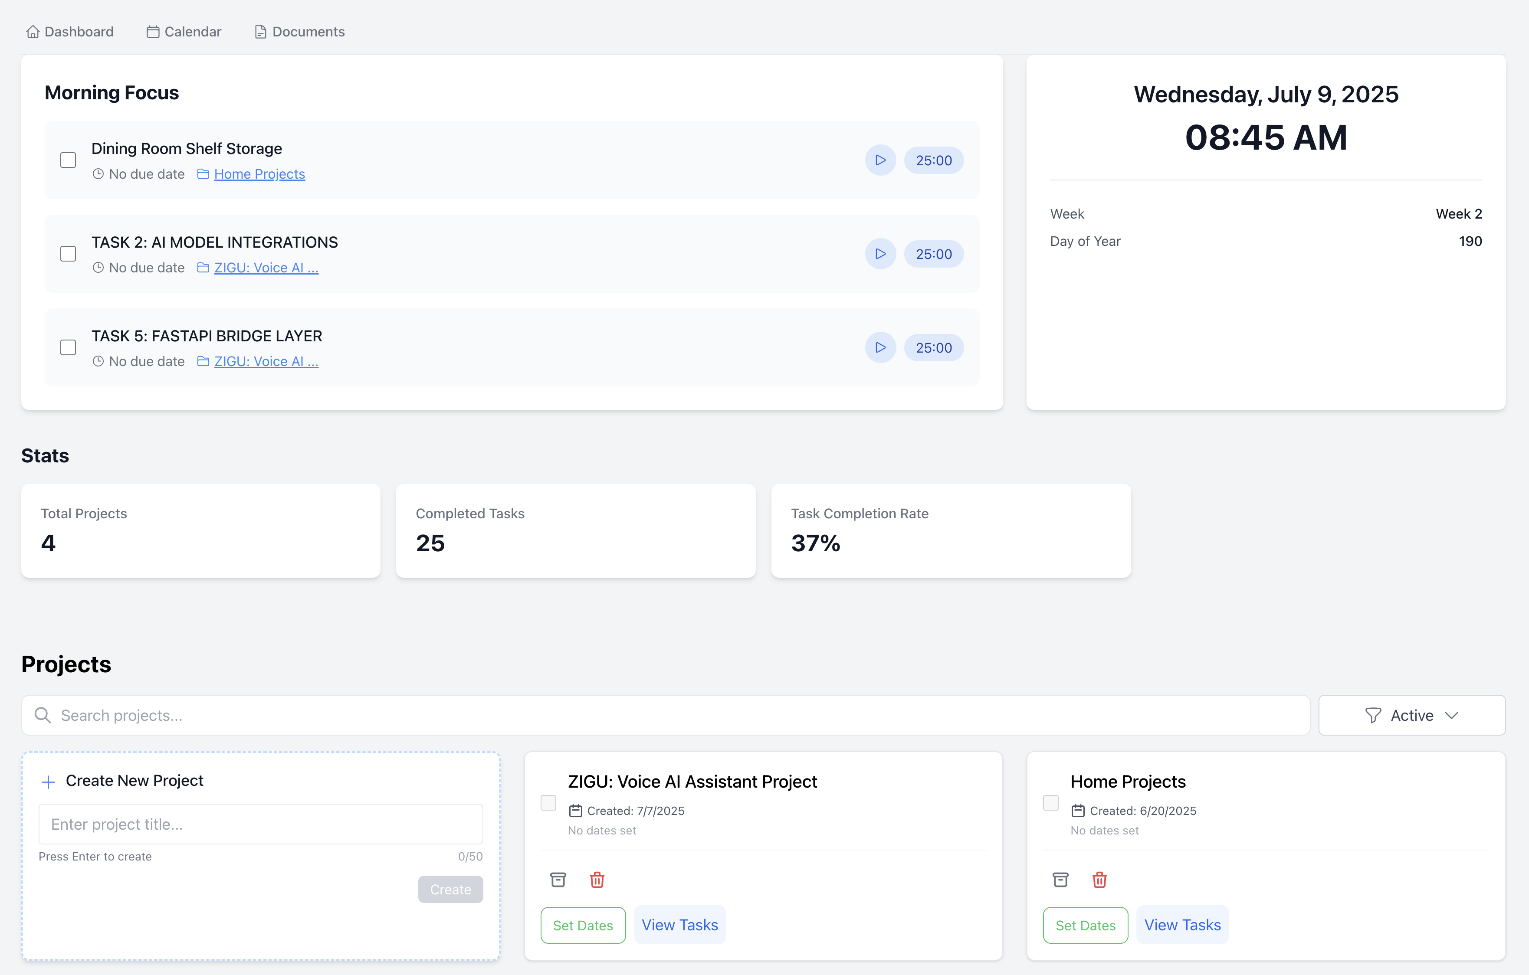
Task: Focus the Enter project title field
Action: (261, 824)
